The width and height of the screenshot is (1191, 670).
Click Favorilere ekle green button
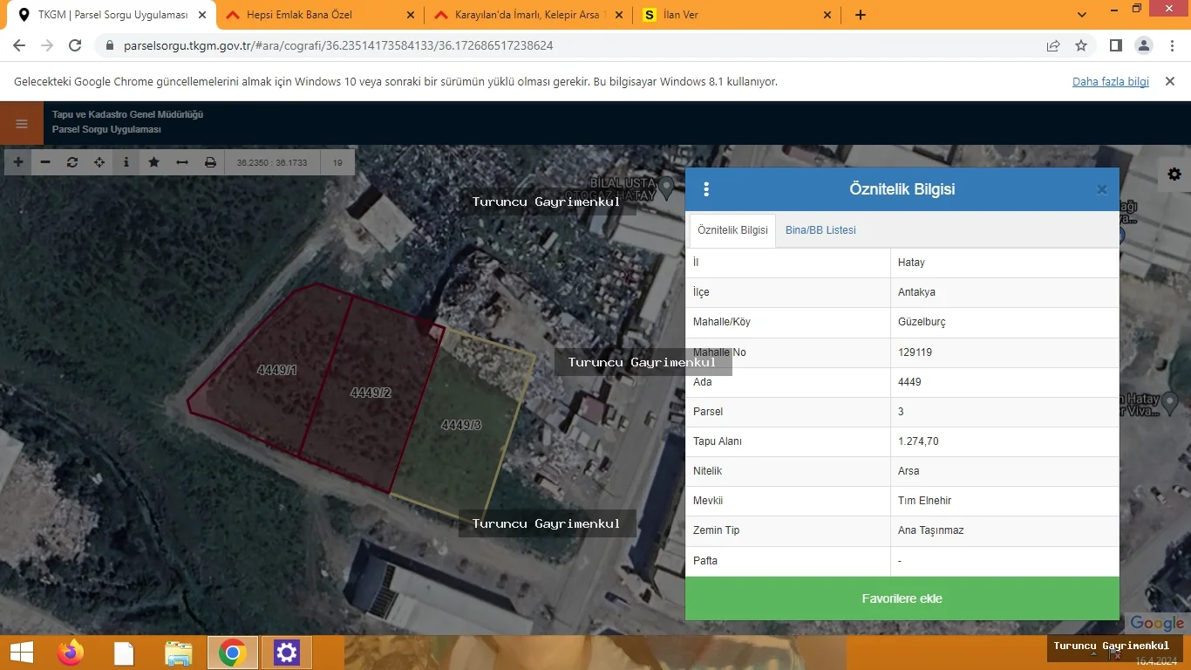902,598
